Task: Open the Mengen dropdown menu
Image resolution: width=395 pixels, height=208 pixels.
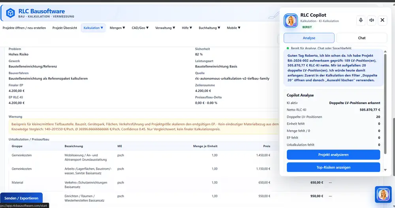Action: (117, 28)
